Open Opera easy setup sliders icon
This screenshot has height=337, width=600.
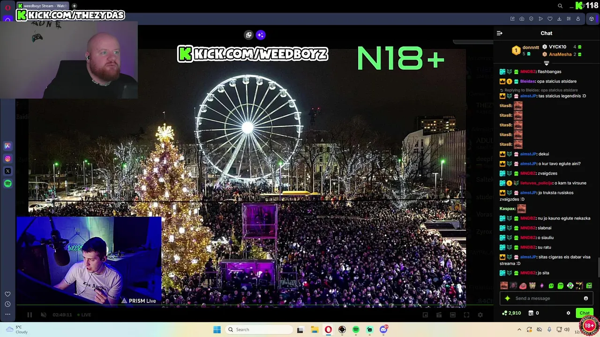tap(569, 19)
